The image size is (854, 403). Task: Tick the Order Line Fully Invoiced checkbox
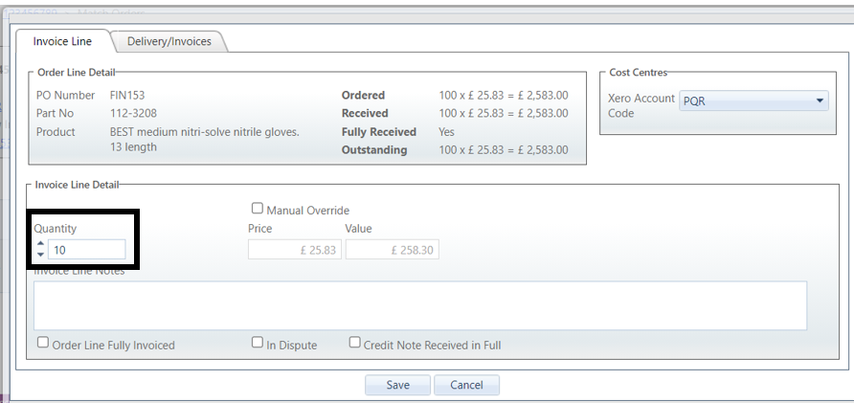pos(43,343)
